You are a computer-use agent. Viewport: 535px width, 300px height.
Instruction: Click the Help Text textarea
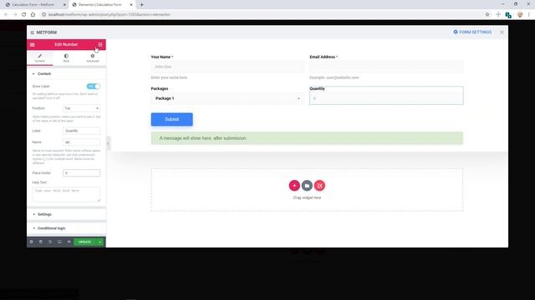66,194
